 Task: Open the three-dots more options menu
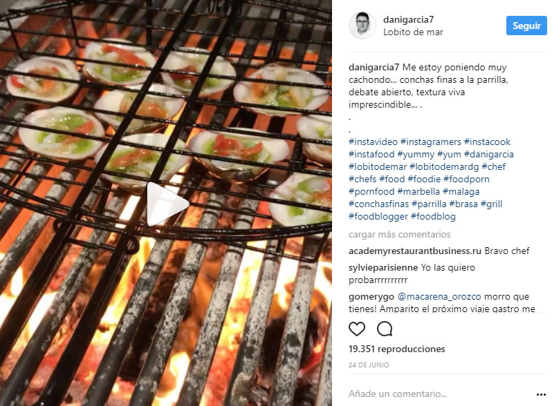[541, 394]
